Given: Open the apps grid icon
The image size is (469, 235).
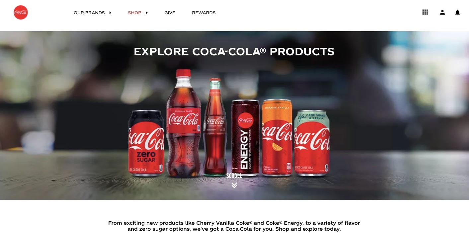Looking at the screenshot, I should pos(425,12).
